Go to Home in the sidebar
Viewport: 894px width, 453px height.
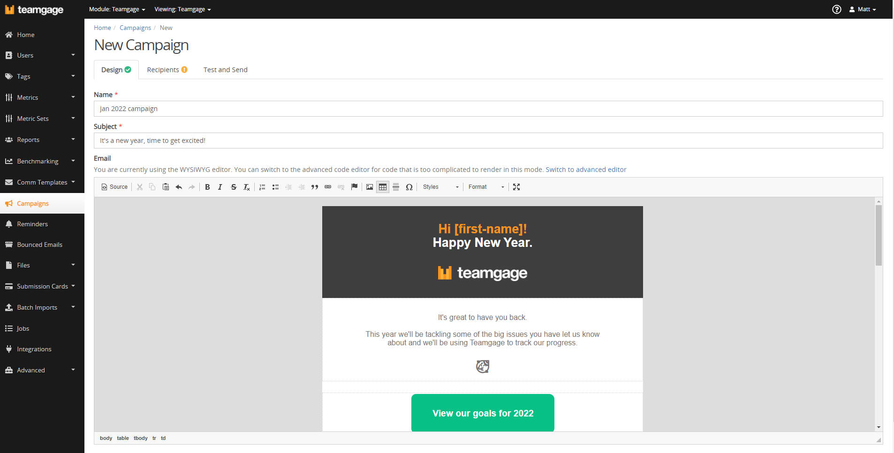(42, 35)
